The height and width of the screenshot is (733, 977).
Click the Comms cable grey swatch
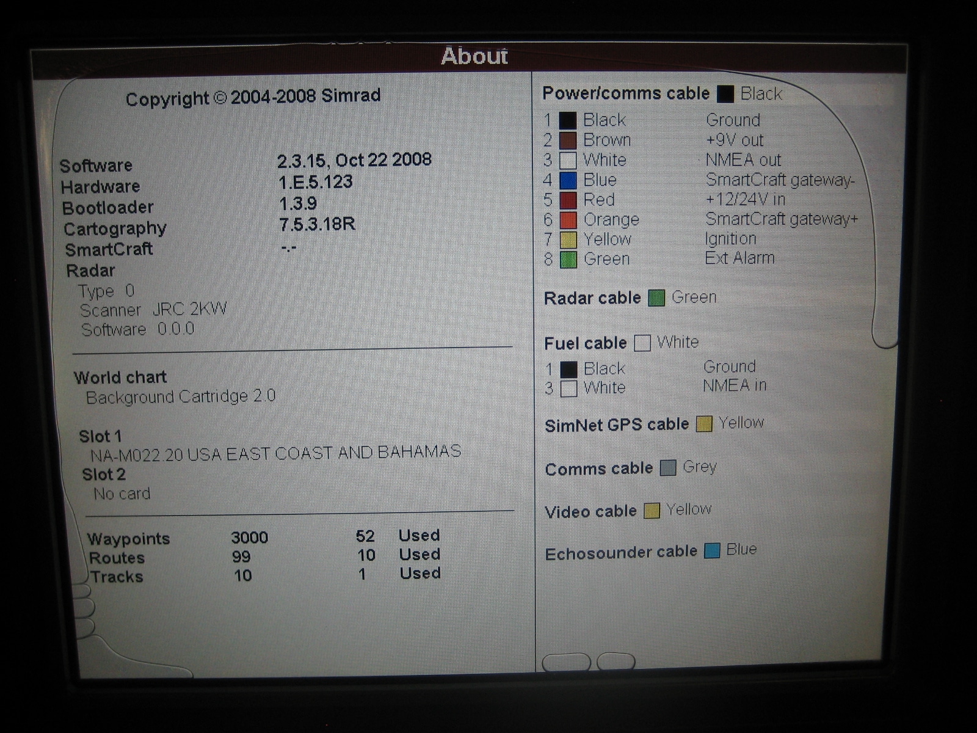click(669, 468)
